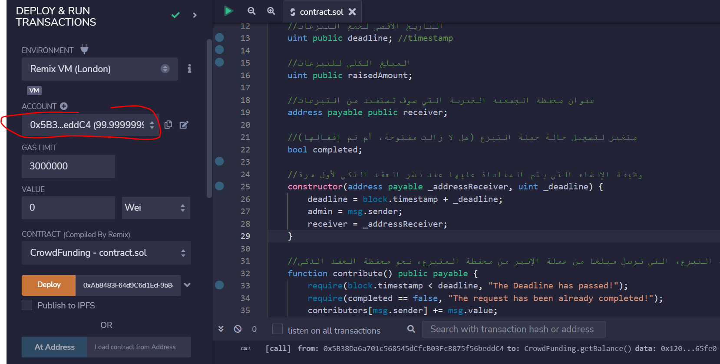Open the CrowdFunding - contract.sol contract dropdown
This screenshot has width=720, height=364.
[106, 253]
